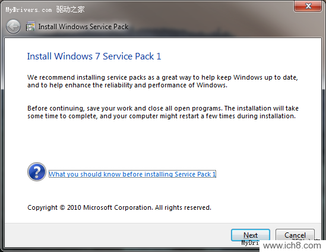The width and height of the screenshot is (326, 252).
Task: Click the blank white area above the help link
Action: pyautogui.click(x=163, y=141)
